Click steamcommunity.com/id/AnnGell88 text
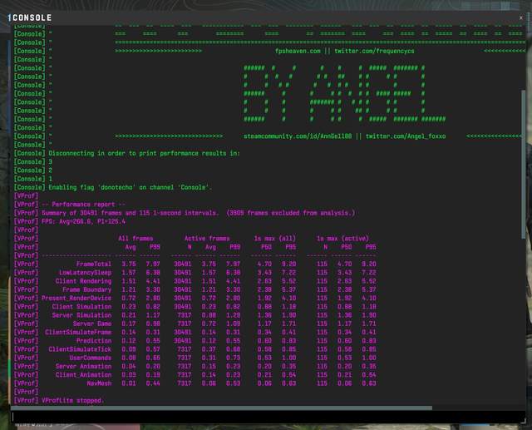The height and width of the screenshot is (430, 532). 298,136
